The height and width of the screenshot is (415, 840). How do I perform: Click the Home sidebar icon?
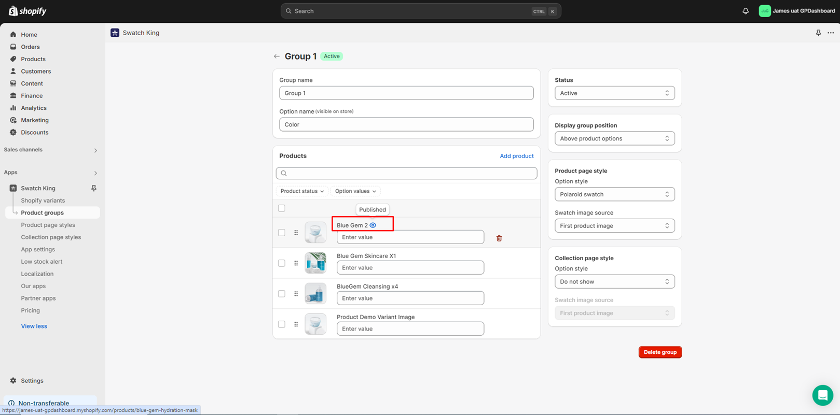[x=13, y=35]
